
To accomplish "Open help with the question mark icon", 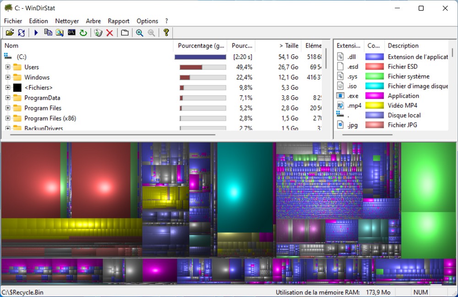I will click(x=166, y=33).
